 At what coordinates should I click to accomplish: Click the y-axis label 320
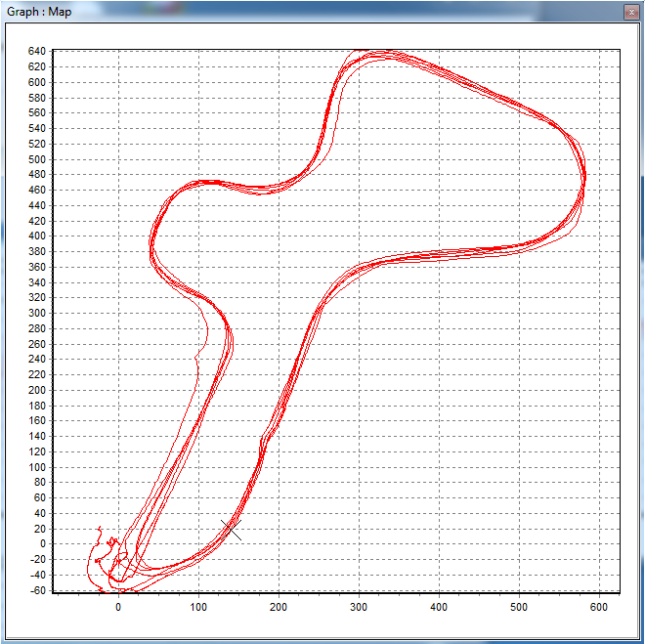(36, 297)
